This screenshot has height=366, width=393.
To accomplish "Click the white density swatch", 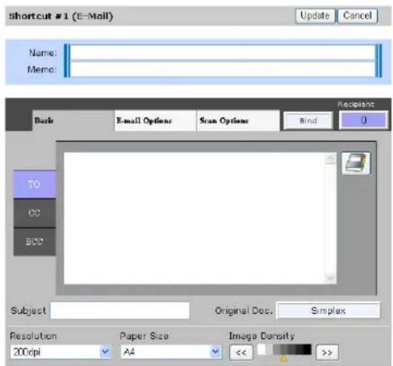I will pos(261,349).
